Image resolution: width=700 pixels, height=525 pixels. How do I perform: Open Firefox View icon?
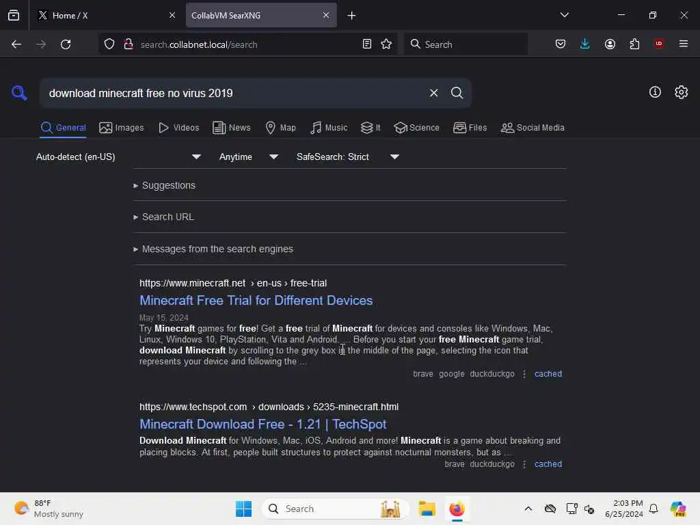tap(14, 15)
